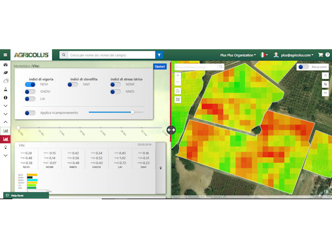Viewport: 332px width, 249px height.
Task: Click the measure tool button on map
Action: pos(325,93)
